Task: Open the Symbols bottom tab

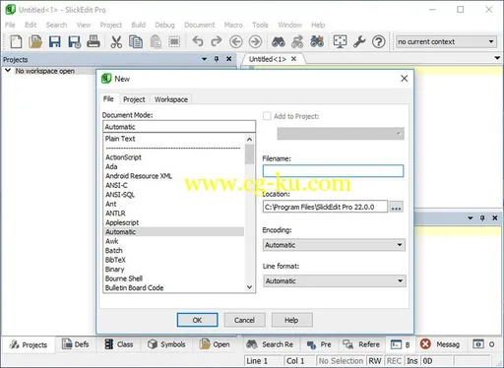Action: 166,344
